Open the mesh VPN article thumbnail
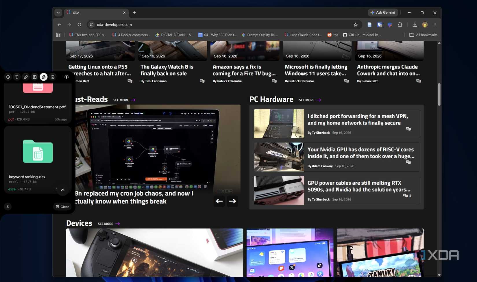The width and height of the screenshot is (477, 282). point(279,124)
